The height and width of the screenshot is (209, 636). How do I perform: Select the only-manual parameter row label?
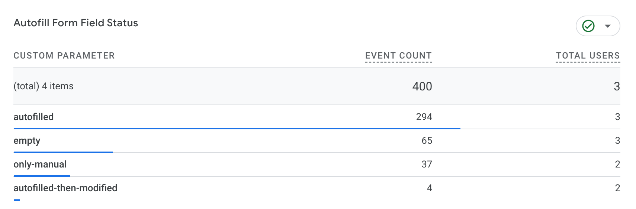[40, 164]
